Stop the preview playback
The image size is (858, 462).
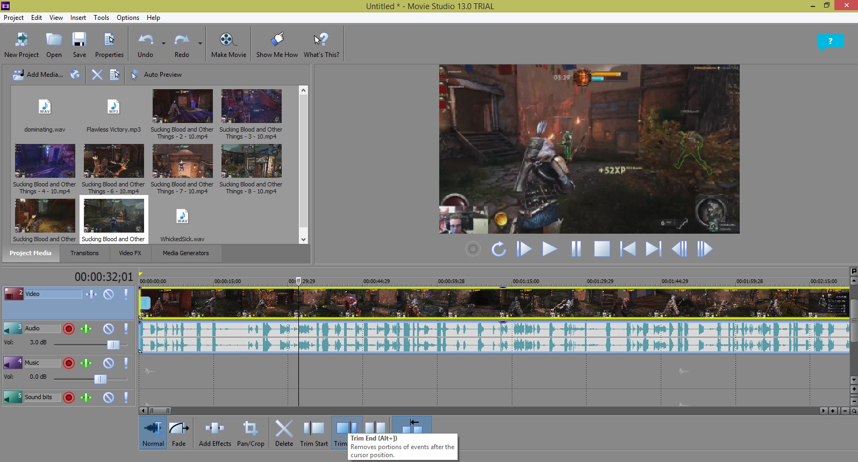602,249
